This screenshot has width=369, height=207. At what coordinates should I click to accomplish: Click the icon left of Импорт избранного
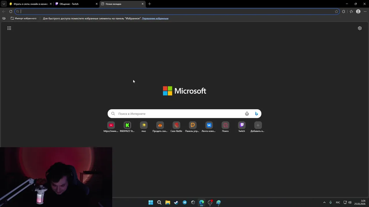click(x=4, y=18)
